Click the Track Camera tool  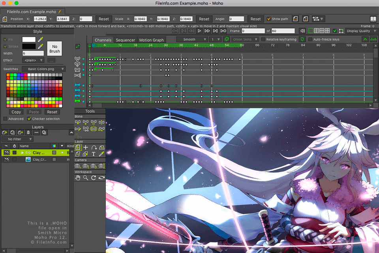coord(78,166)
